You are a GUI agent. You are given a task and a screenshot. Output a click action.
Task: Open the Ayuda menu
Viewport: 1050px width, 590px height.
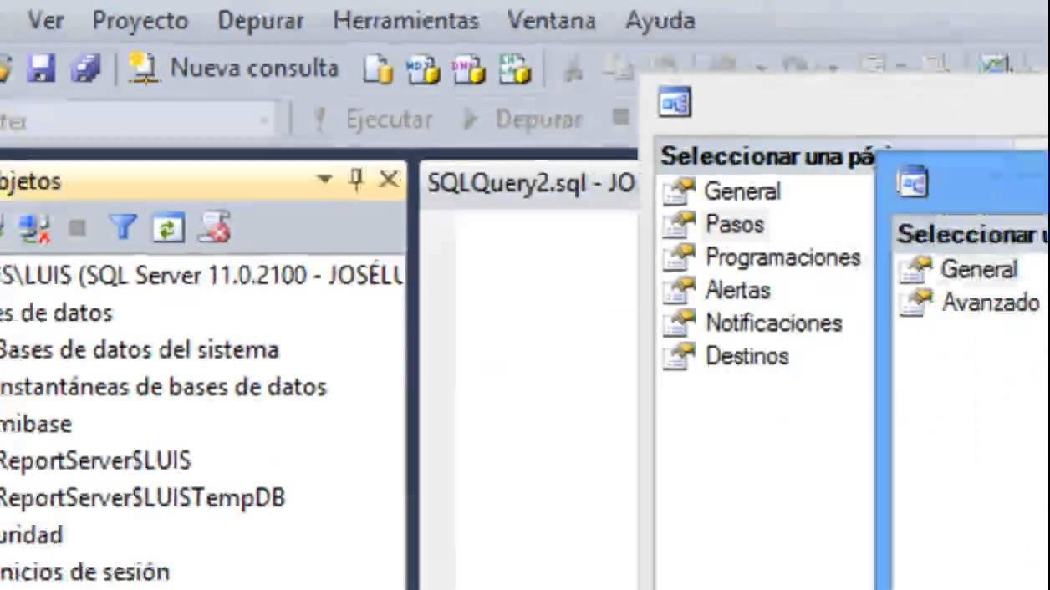(x=660, y=20)
